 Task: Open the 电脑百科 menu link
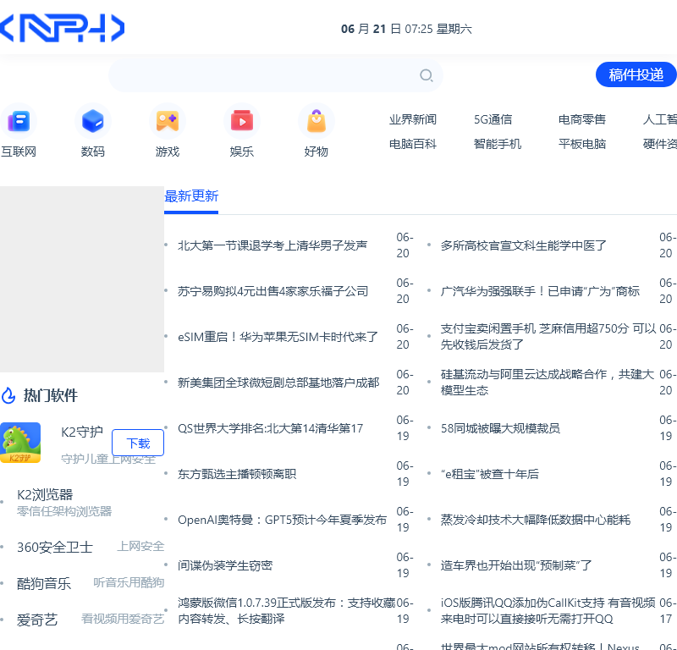coord(413,144)
